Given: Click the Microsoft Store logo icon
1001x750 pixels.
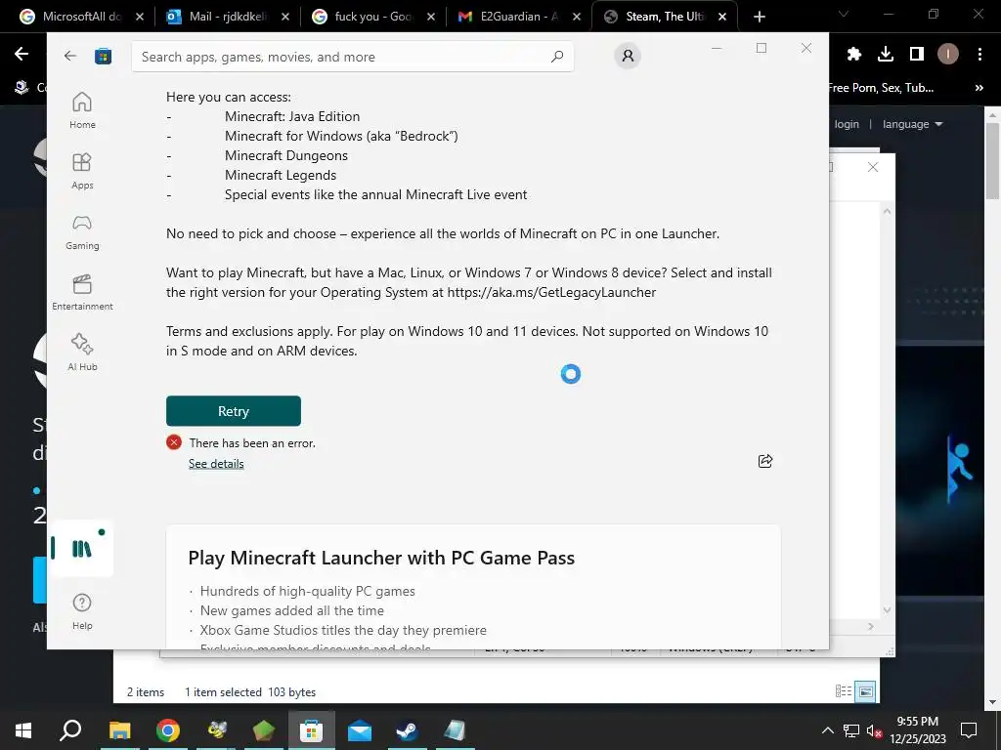Looking at the screenshot, I should click(x=103, y=56).
